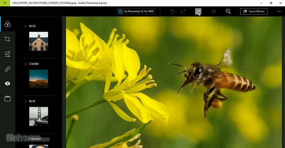Image resolution: width=285 pixels, height=148 pixels.
Task: Open the Looks filters panel icon
Action: point(7,24)
